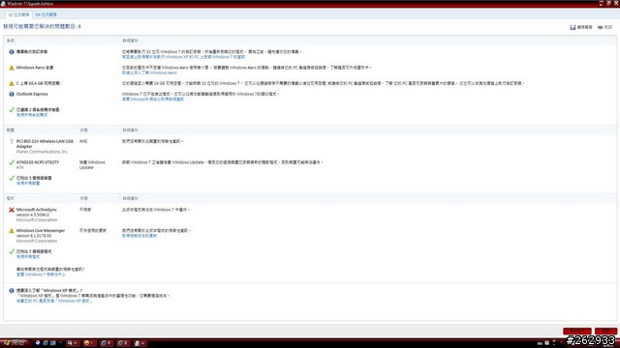Click the left red button at bottom right
The image size is (620, 348).
[x=577, y=331]
